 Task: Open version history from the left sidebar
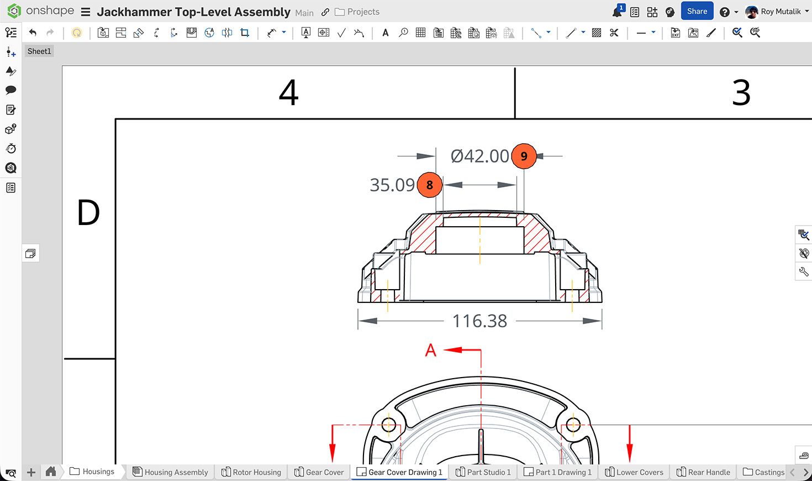click(10, 148)
